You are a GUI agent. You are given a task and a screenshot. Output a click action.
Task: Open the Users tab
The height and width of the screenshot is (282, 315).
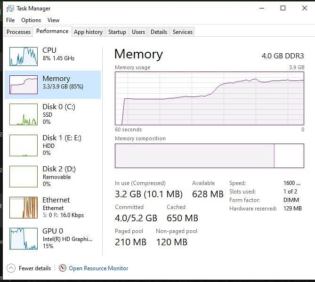(138, 32)
